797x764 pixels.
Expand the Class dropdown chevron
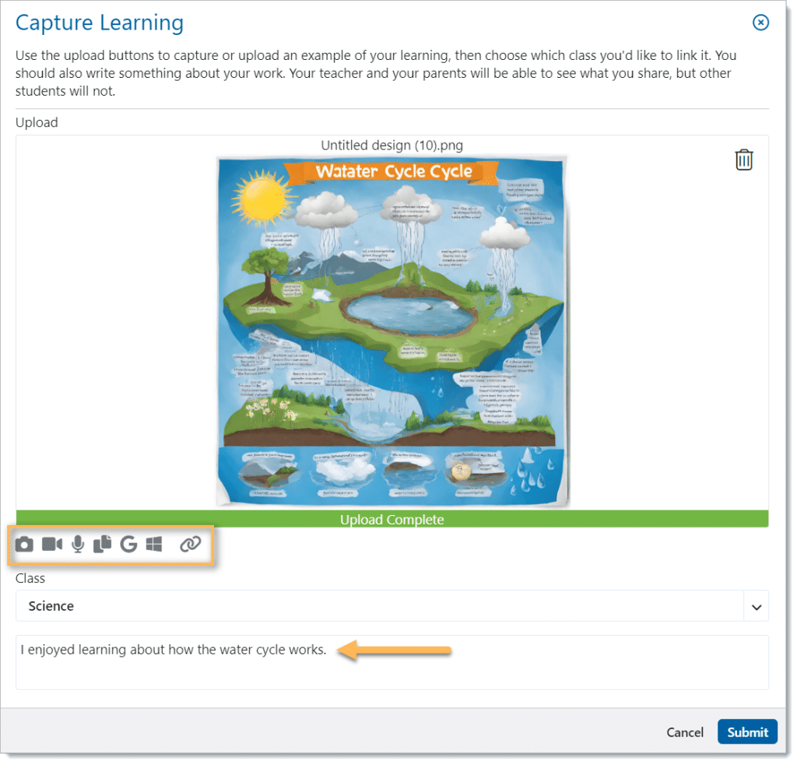(x=757, y=607)
